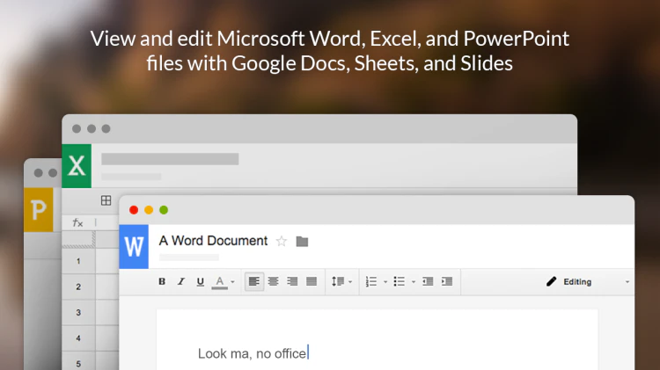The width and height of the screenshot is (660, 370).
Task: Click the text color A icon
Action: point(219,282)
